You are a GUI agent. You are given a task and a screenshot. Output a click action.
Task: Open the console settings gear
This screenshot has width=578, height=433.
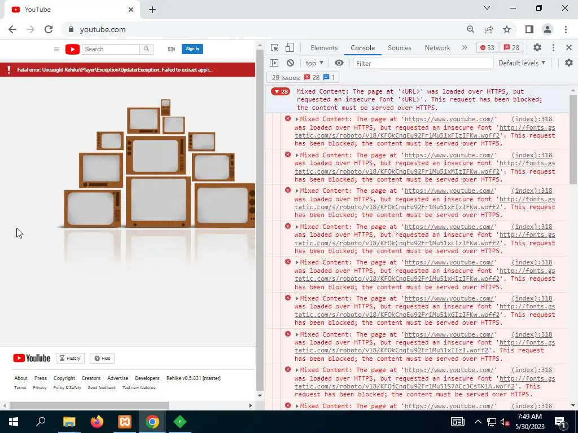(x=569, y=63)
